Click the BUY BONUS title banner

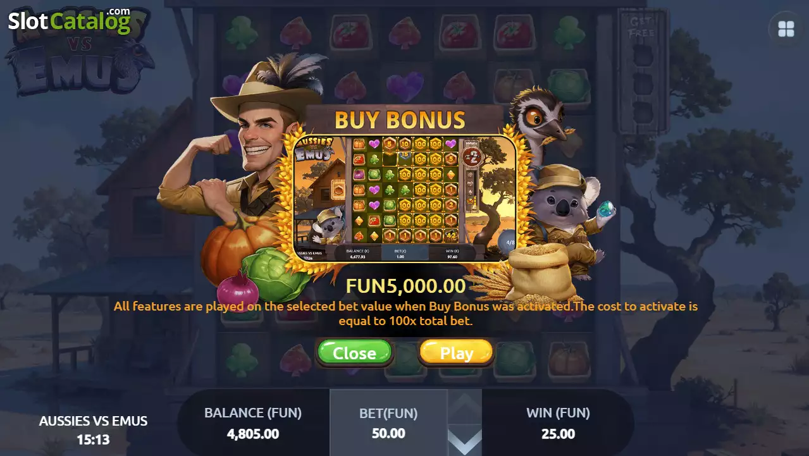(400, 120)
